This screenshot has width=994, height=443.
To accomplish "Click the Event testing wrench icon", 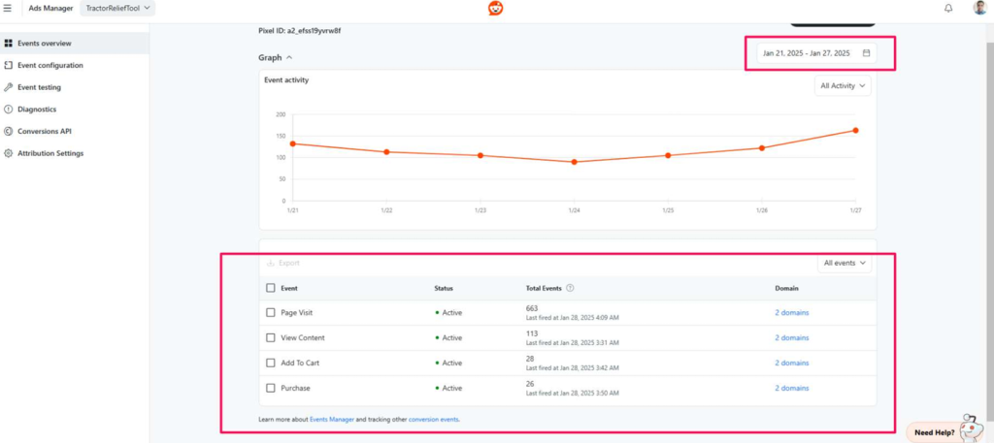I will (x=8, y=87).
